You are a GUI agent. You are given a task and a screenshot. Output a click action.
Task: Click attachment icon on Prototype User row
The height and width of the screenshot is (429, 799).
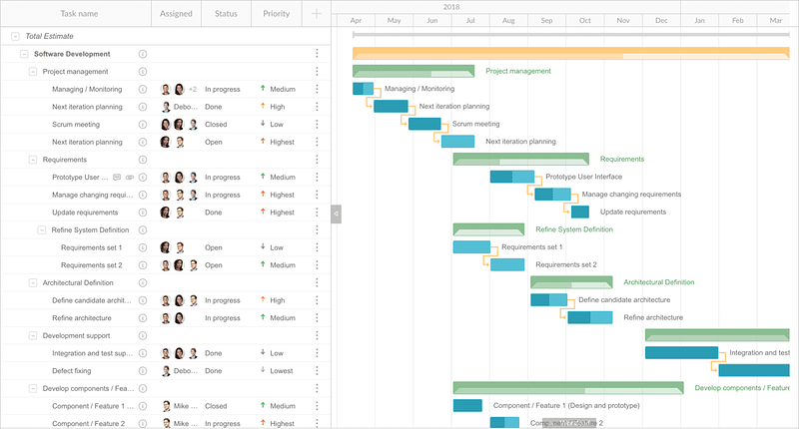coord(130,178)
